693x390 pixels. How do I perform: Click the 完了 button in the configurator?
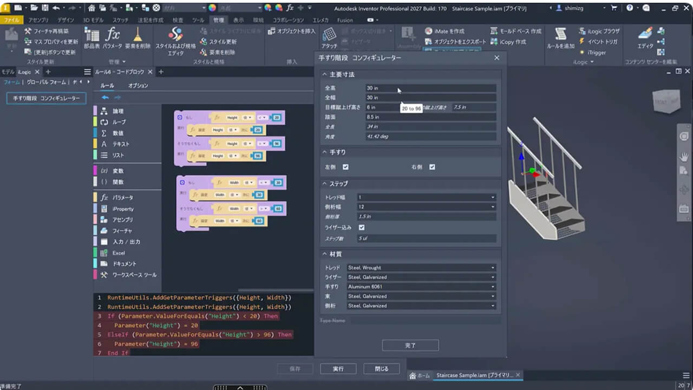[410, 345]
